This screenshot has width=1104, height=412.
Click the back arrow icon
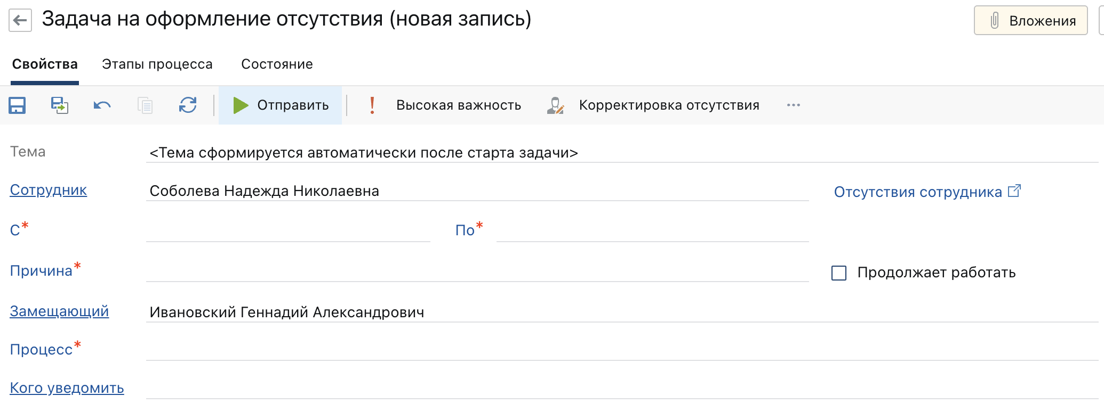click(x=20, y=21)
